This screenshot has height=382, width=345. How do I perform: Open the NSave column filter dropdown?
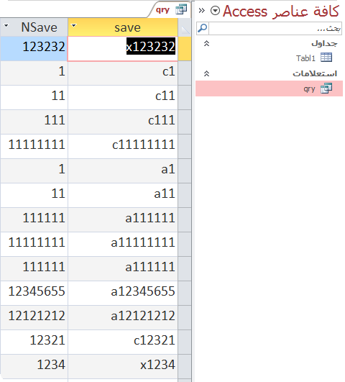[6, 25]
